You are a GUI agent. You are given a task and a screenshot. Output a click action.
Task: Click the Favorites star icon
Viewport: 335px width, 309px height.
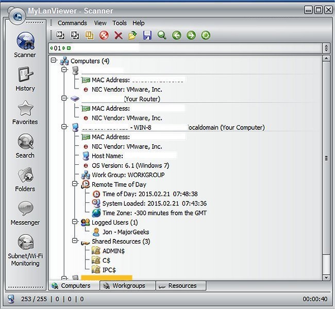point(25,111)
